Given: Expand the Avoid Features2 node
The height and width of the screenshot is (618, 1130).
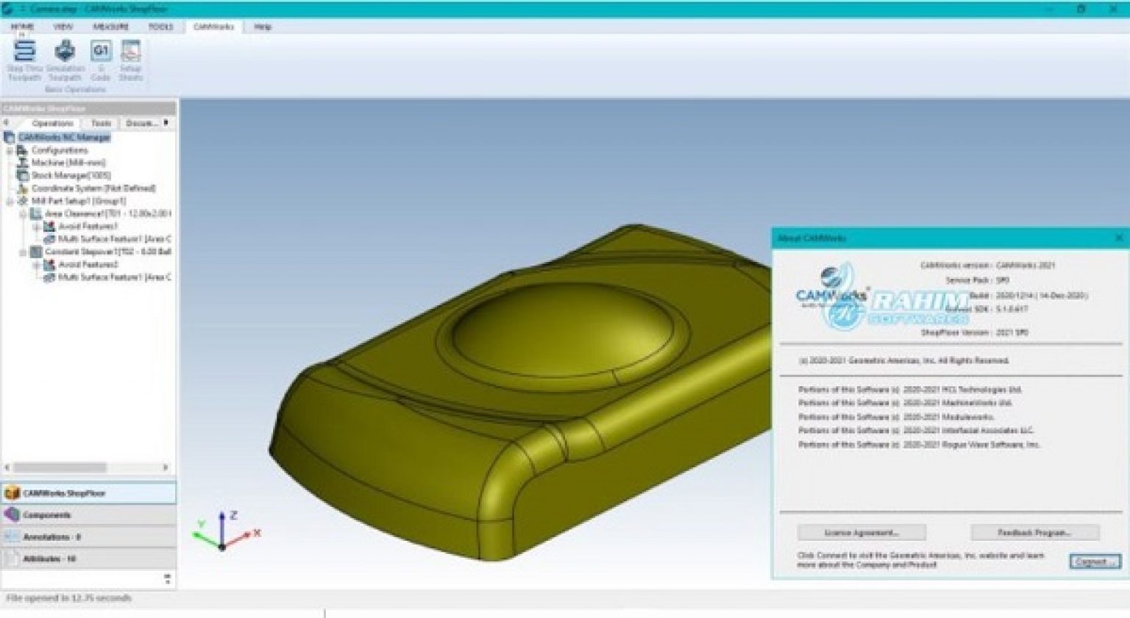Looking at the screenshot, I should pyautogui.click(x=36, y=264).
